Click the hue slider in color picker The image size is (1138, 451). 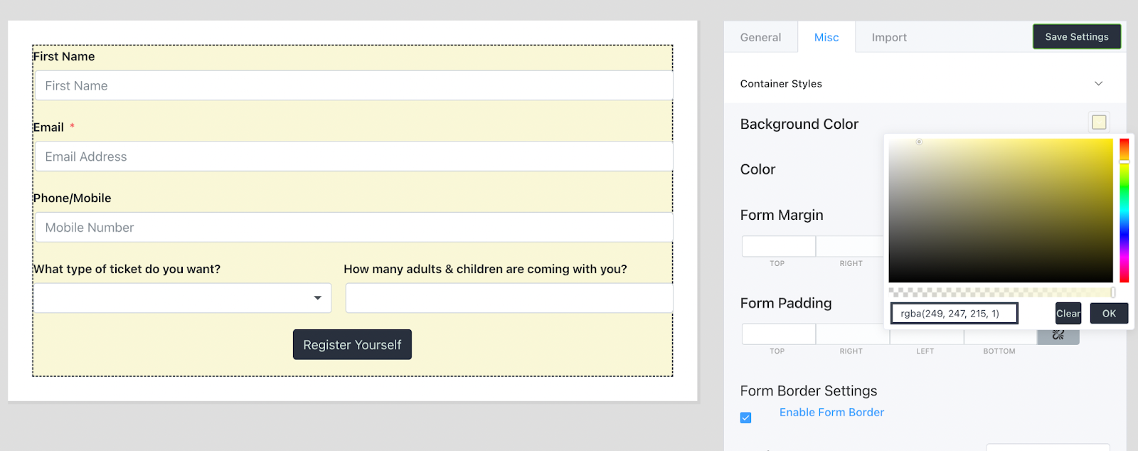pos(1124,211)
